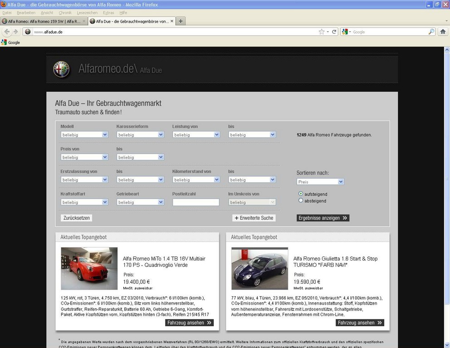Viewport: 450px width, 348px height.
Task: Close the Alfa Due tab
Action: click(x=172, y=21)
